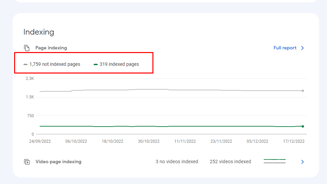
Task: Click the Video page indexing sparkline thumbnail
Action: [274, 161]
